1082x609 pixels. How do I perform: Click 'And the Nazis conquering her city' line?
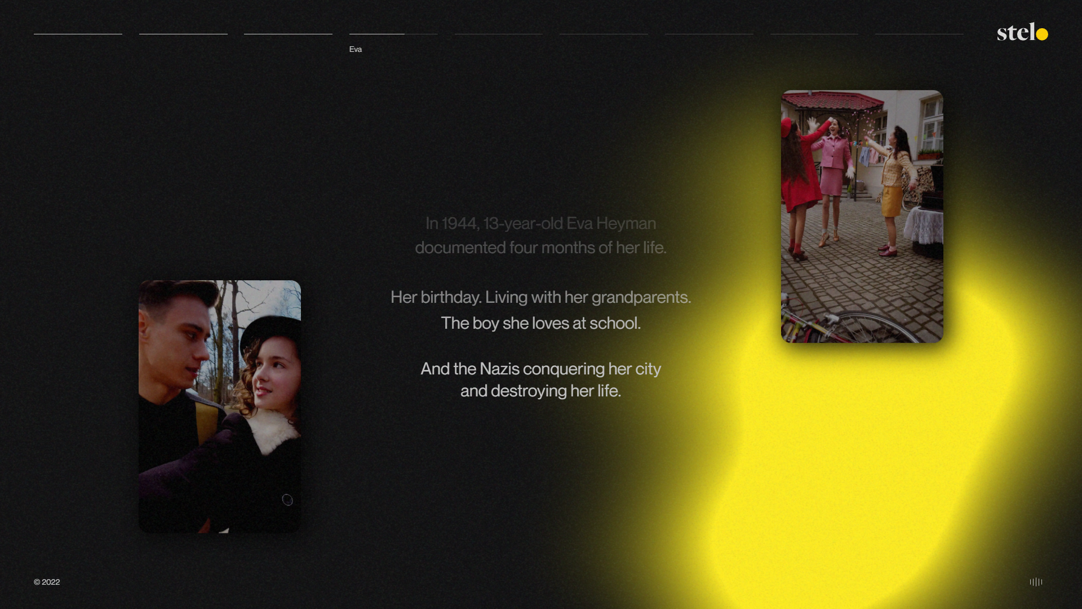coord(541,369)
